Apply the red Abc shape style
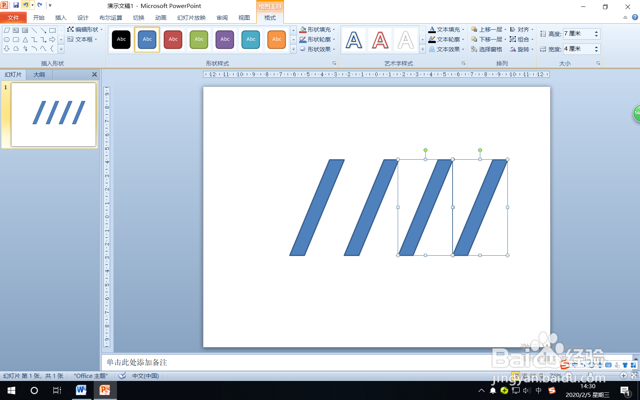 (x=173, y=39)
